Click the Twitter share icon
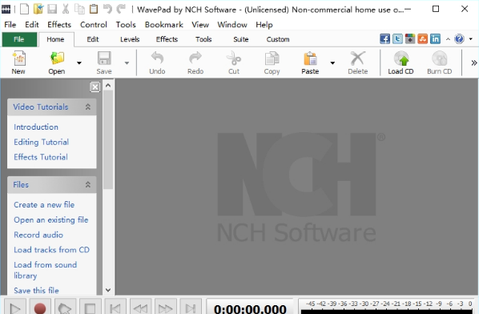The image size is (479, 314). pos(397,38)
